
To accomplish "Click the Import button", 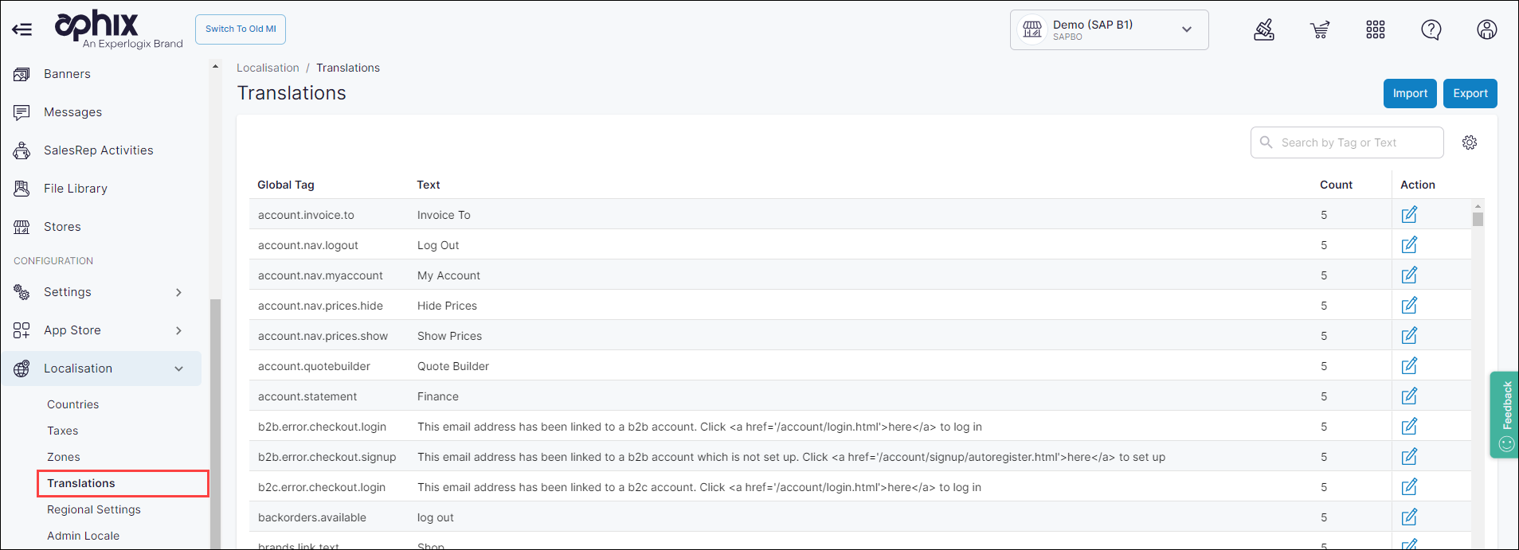I will tap(1409, 93).
